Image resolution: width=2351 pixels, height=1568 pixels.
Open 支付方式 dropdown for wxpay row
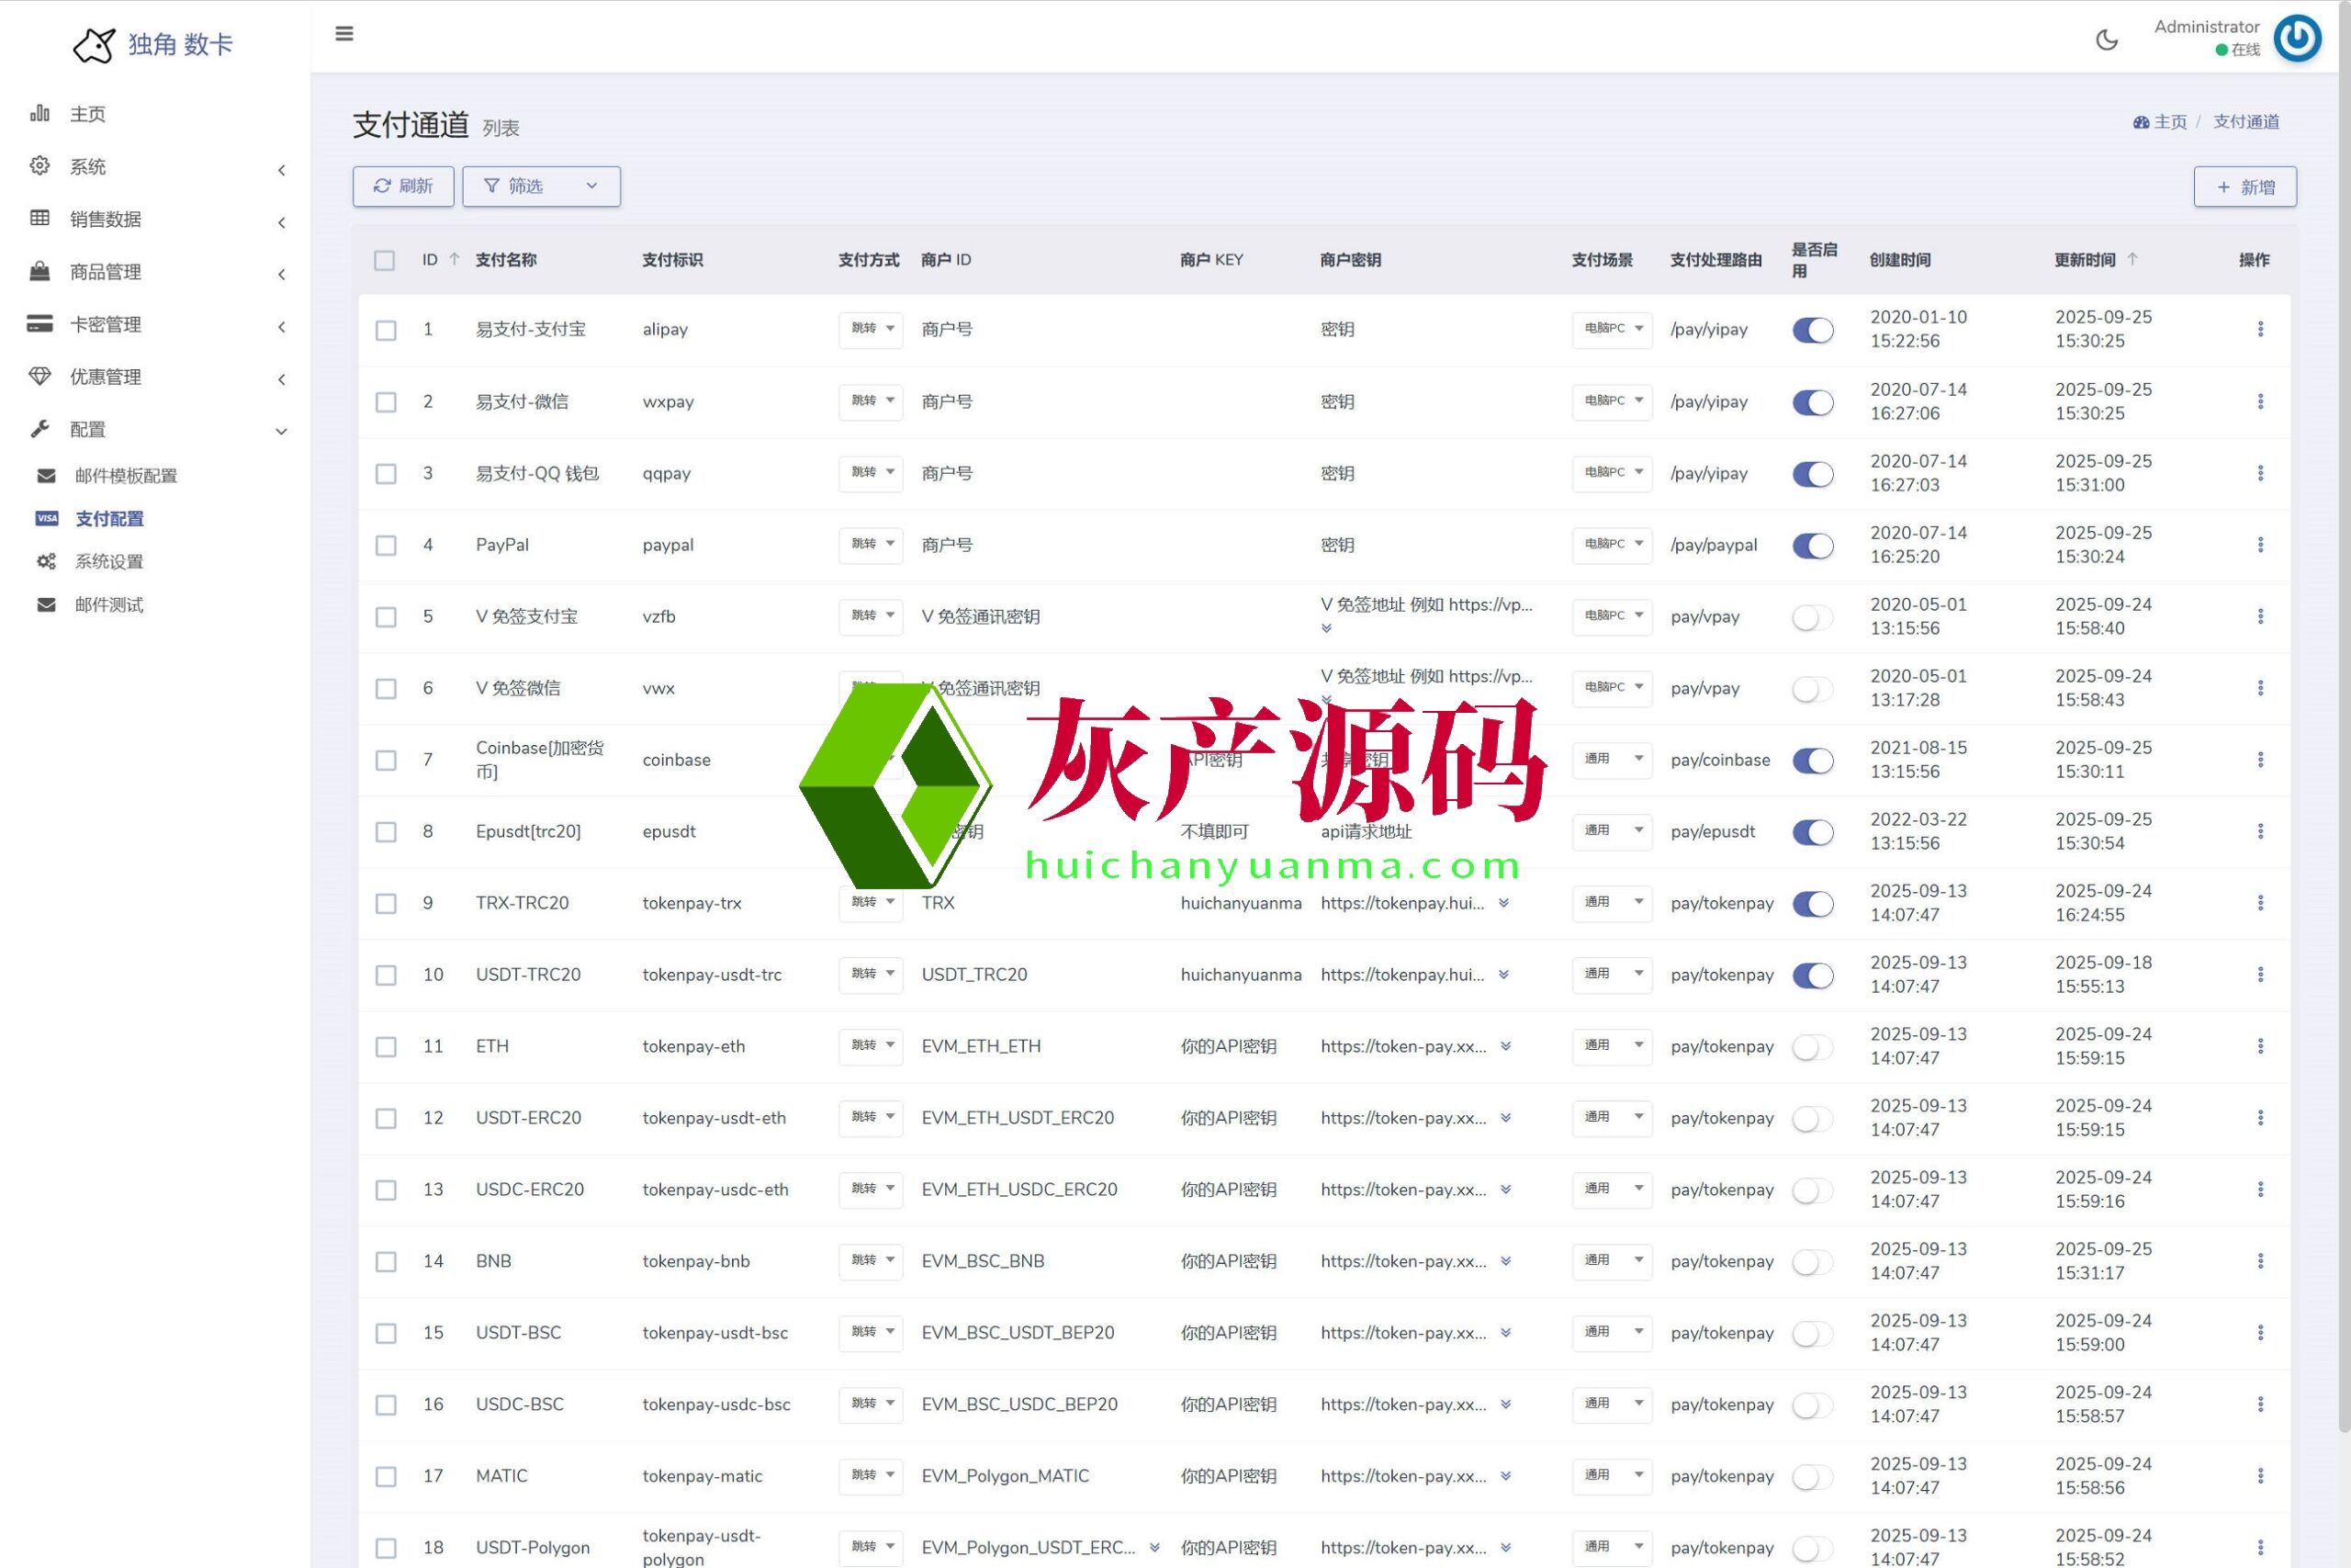pos(871,401)
